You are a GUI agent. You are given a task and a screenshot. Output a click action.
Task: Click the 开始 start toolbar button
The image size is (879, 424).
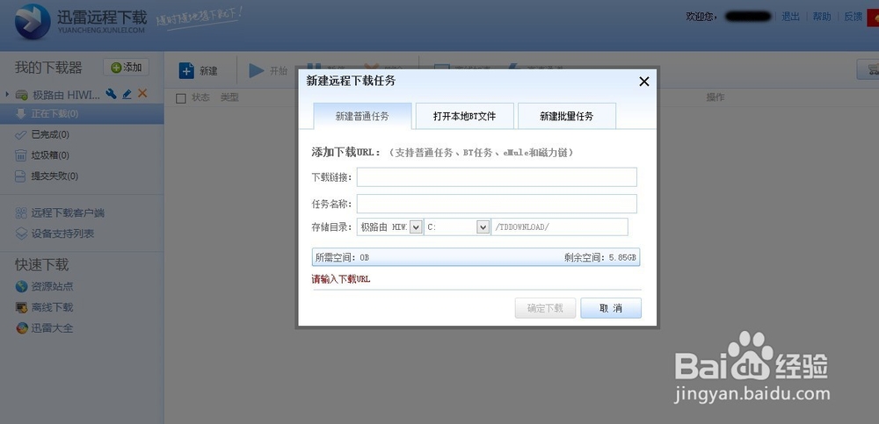tap(268, 70)
